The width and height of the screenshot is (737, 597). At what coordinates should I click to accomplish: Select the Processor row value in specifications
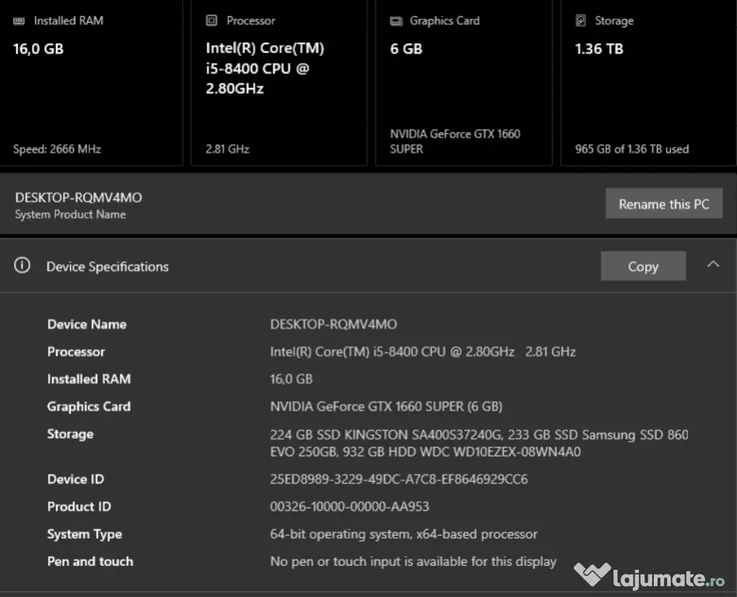tap(423, 351)
